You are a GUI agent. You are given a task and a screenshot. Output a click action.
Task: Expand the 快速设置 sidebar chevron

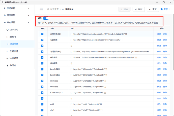pos(29,8)
